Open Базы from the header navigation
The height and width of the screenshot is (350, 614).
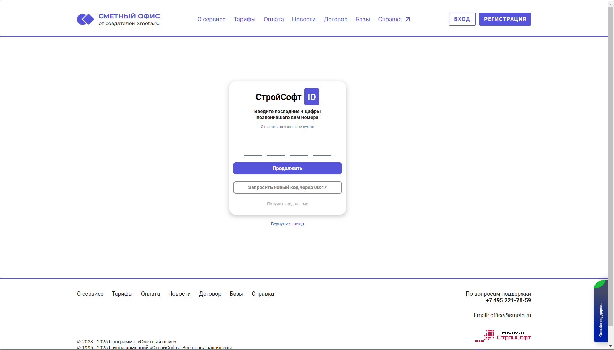(x=362, y=19)
